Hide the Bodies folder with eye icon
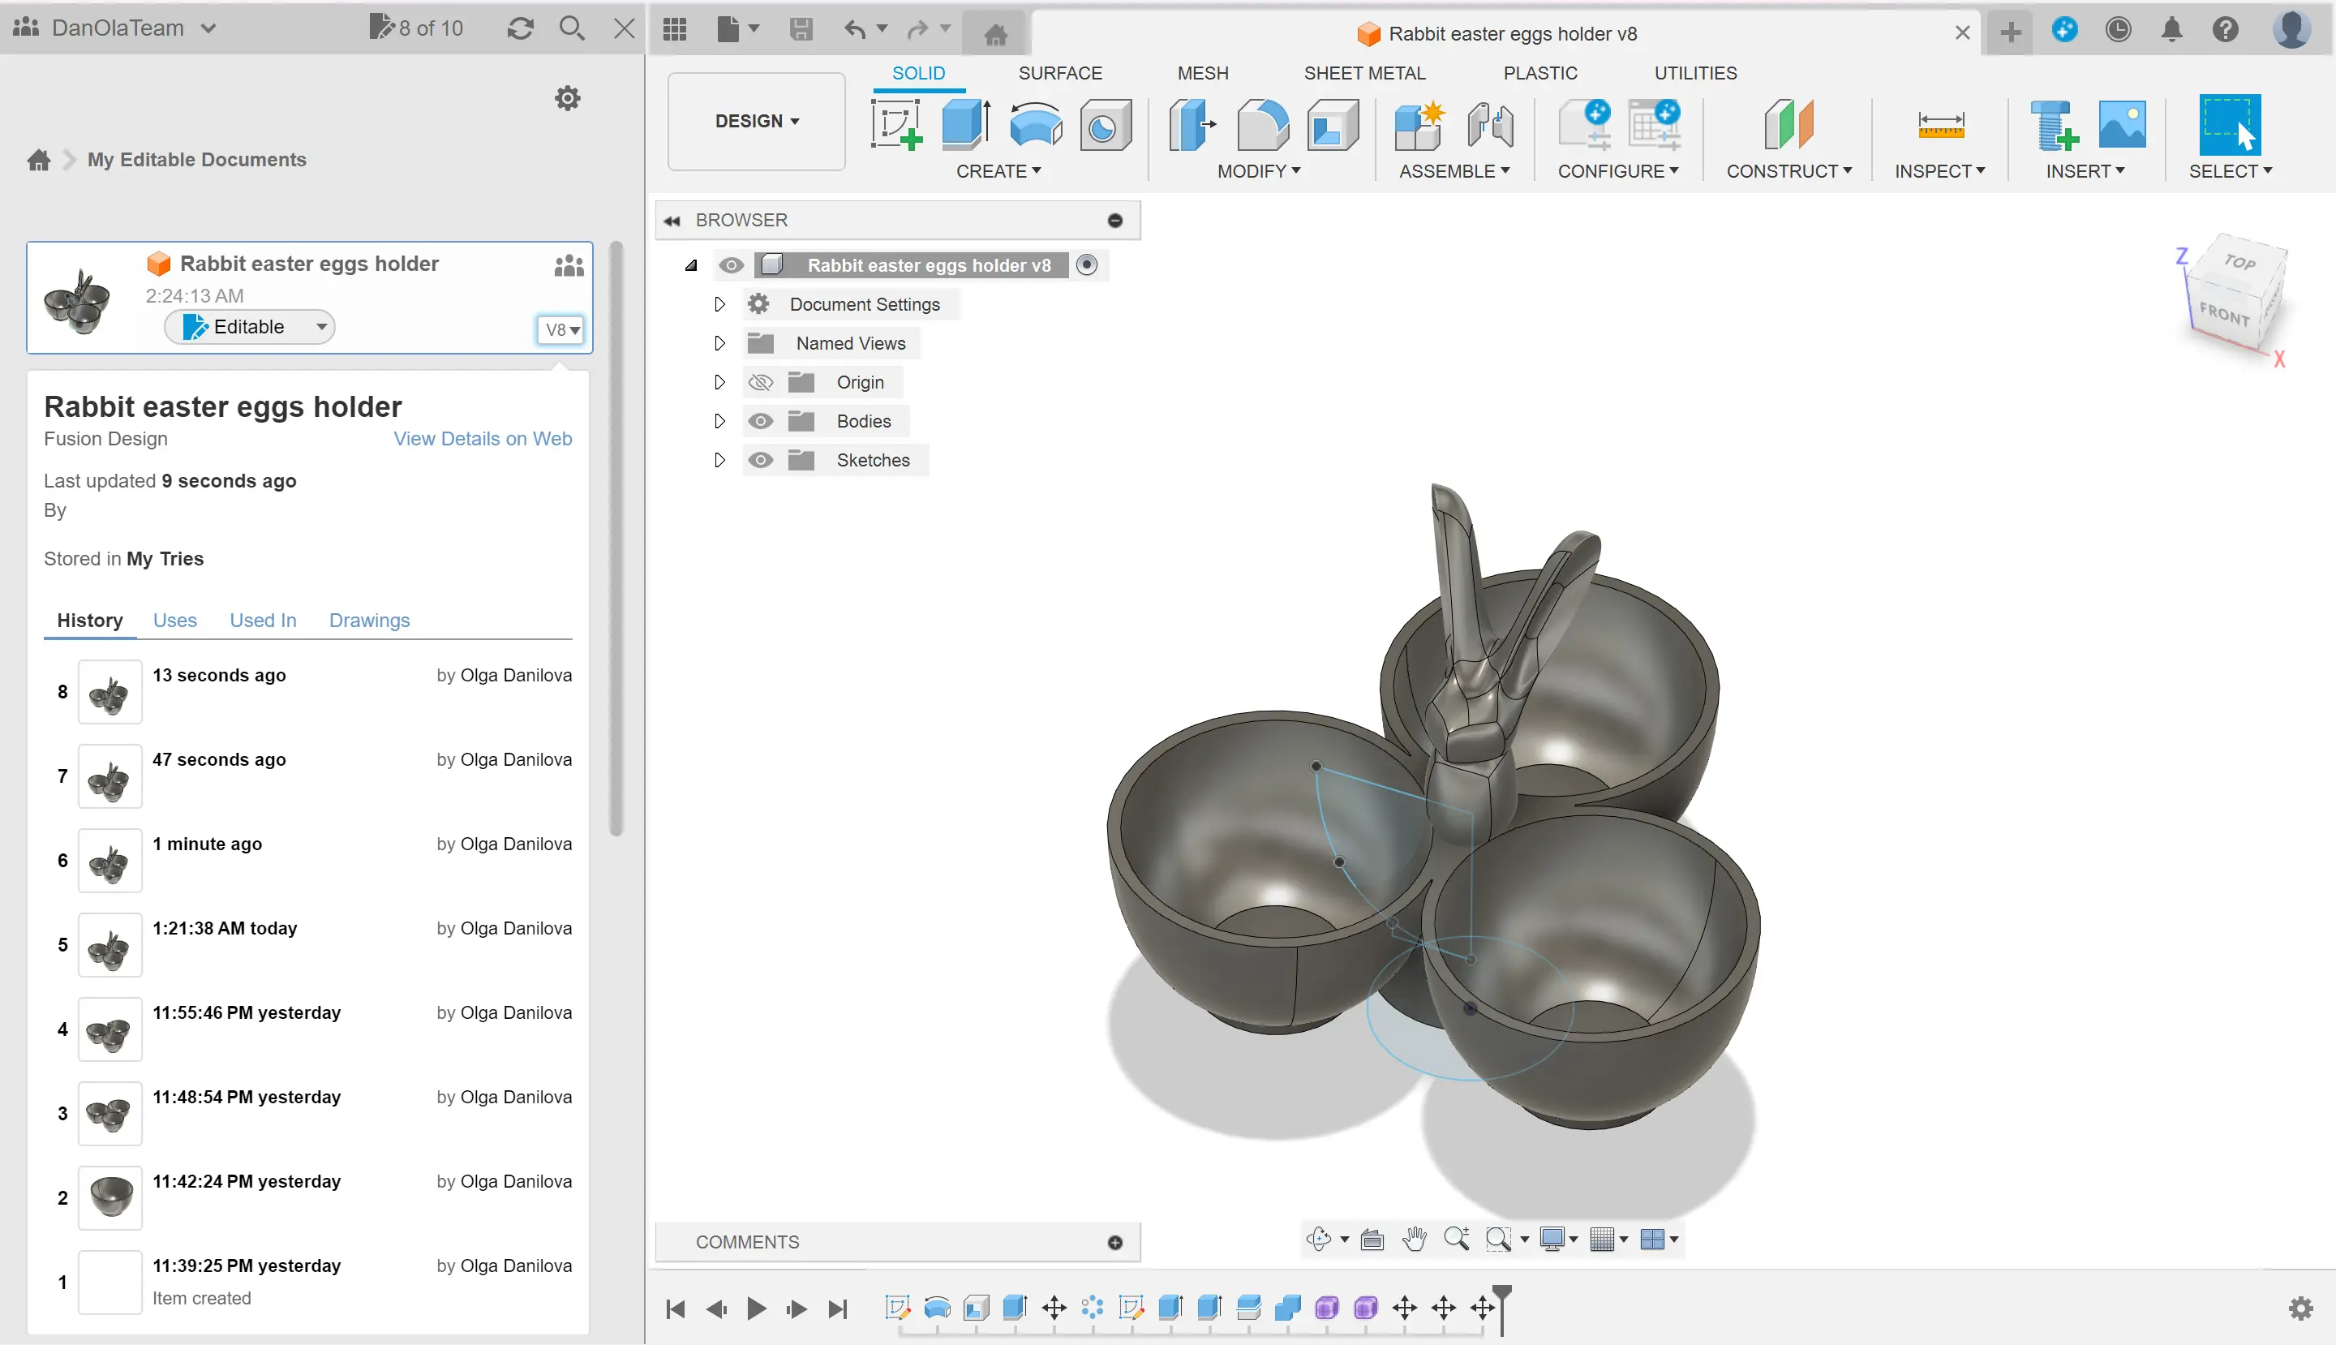 (760, 421)
